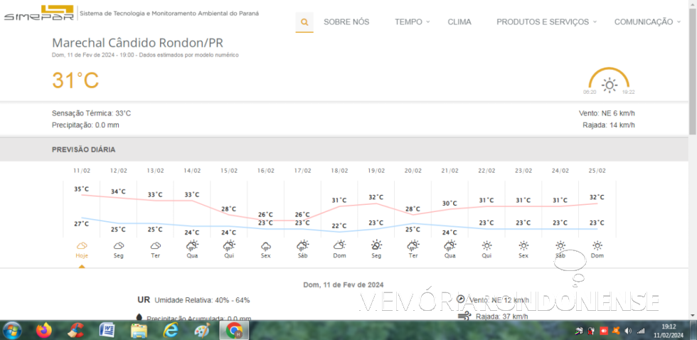This screenshot has width=697, height=340.
Task: Click the SIMEPAR logo link
Action: 39,14
